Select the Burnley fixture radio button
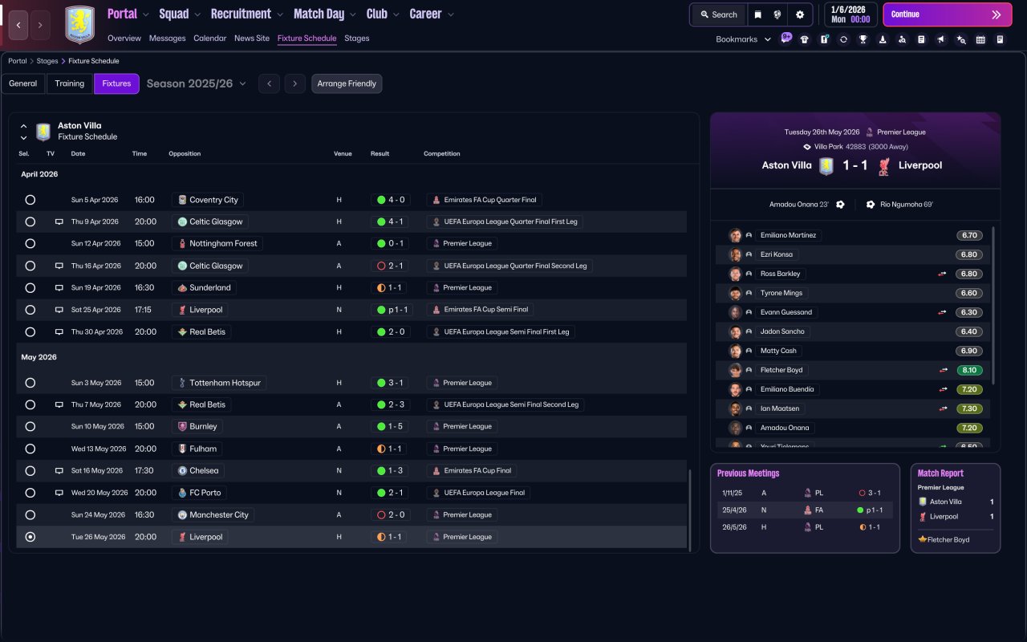1027x642 pixels. [30, 427]
